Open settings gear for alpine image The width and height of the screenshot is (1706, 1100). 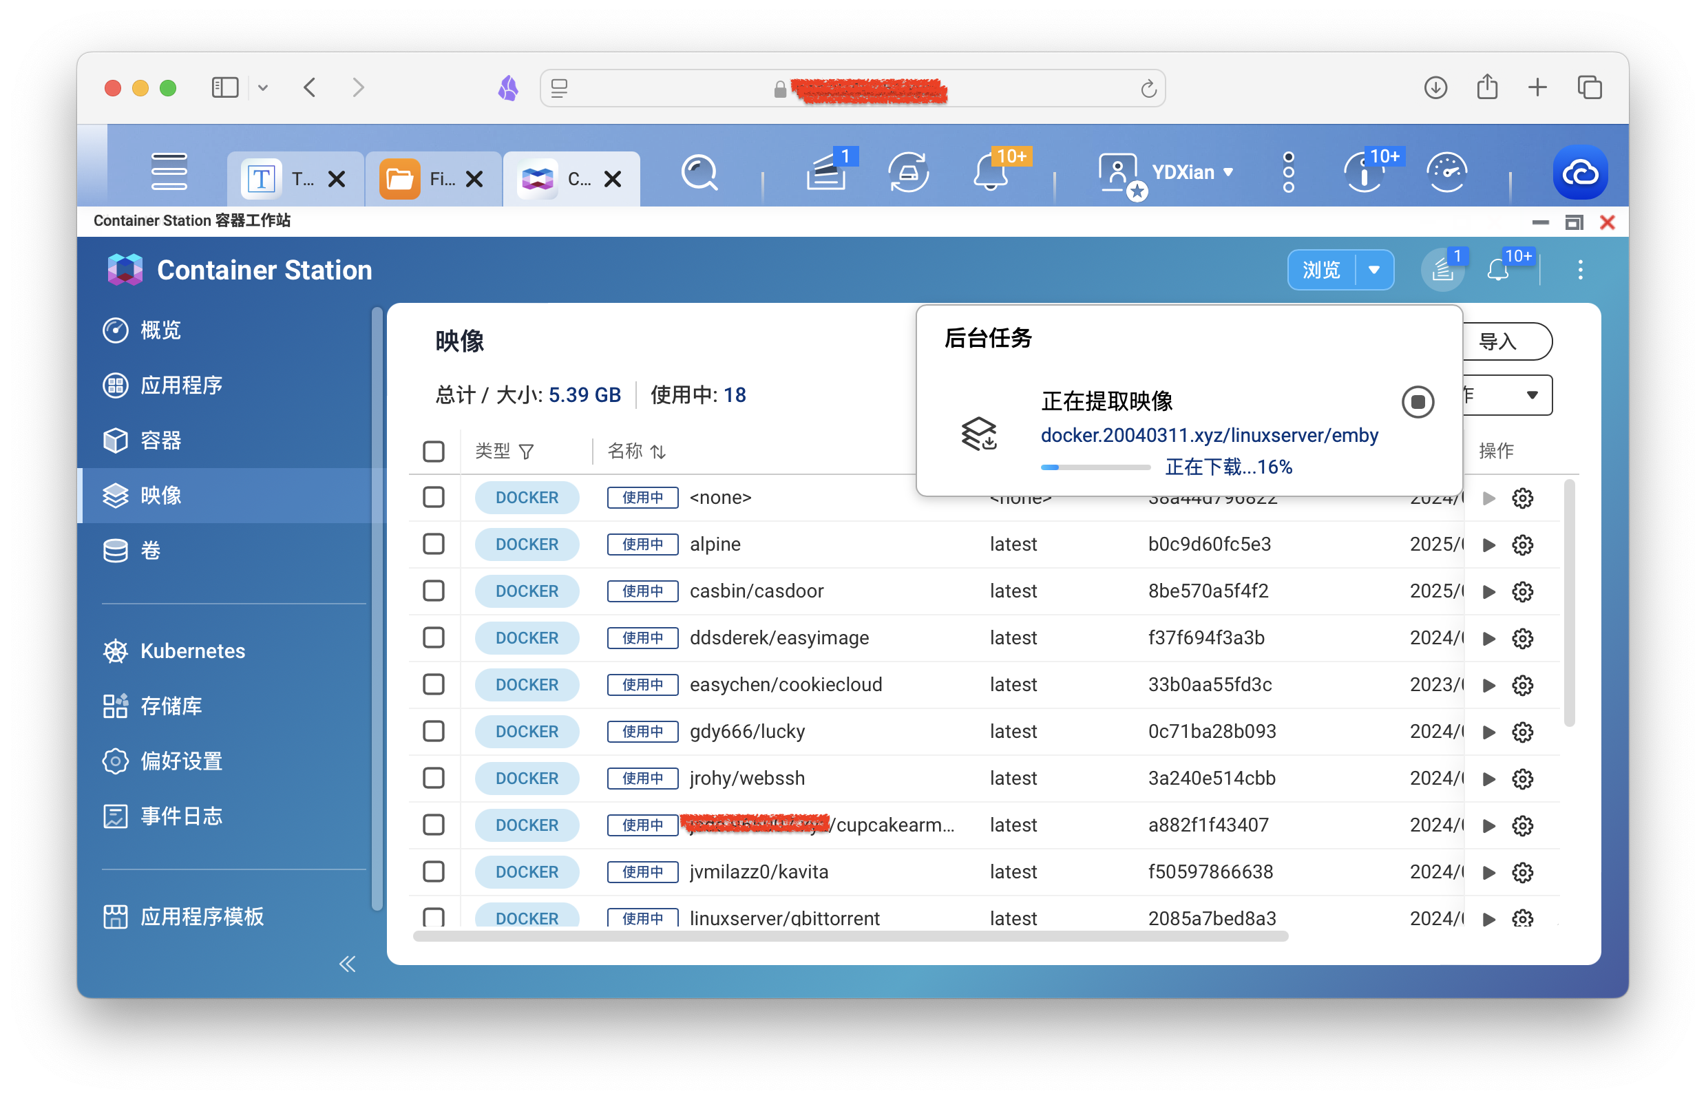[x=1521, y=545]
